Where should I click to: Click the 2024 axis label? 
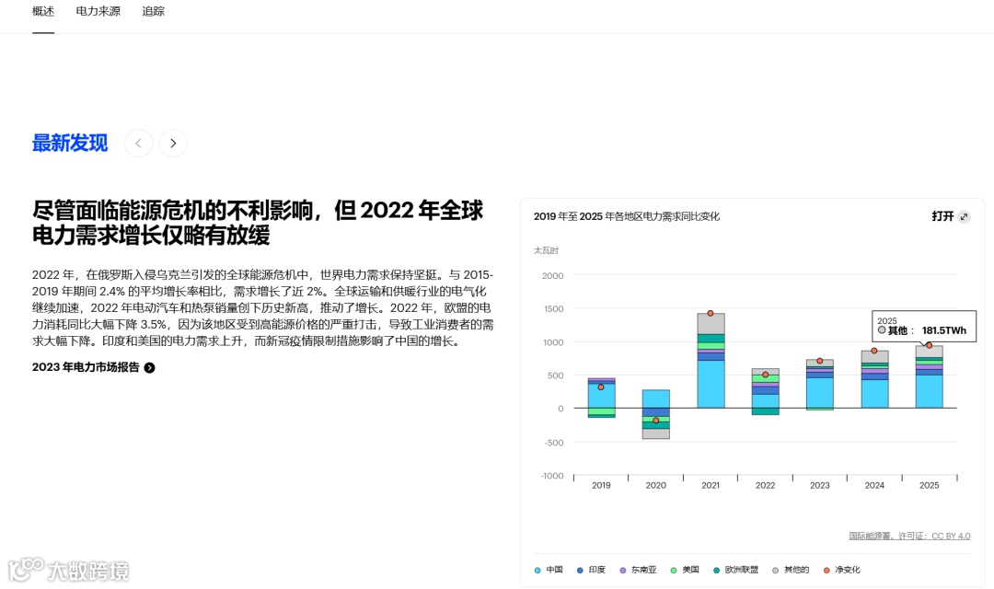(874, 485)
